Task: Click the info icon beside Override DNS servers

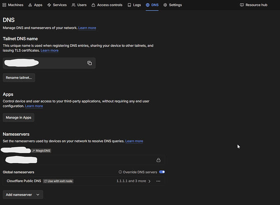Action: (x=120, y=172)
